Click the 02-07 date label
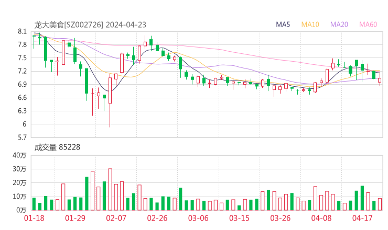Screen dimensions: 388x230 pos(116,218)
